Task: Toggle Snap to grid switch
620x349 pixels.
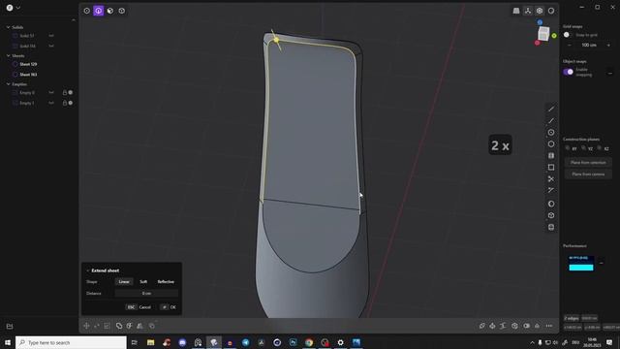Action: click(x=568, y=35)
